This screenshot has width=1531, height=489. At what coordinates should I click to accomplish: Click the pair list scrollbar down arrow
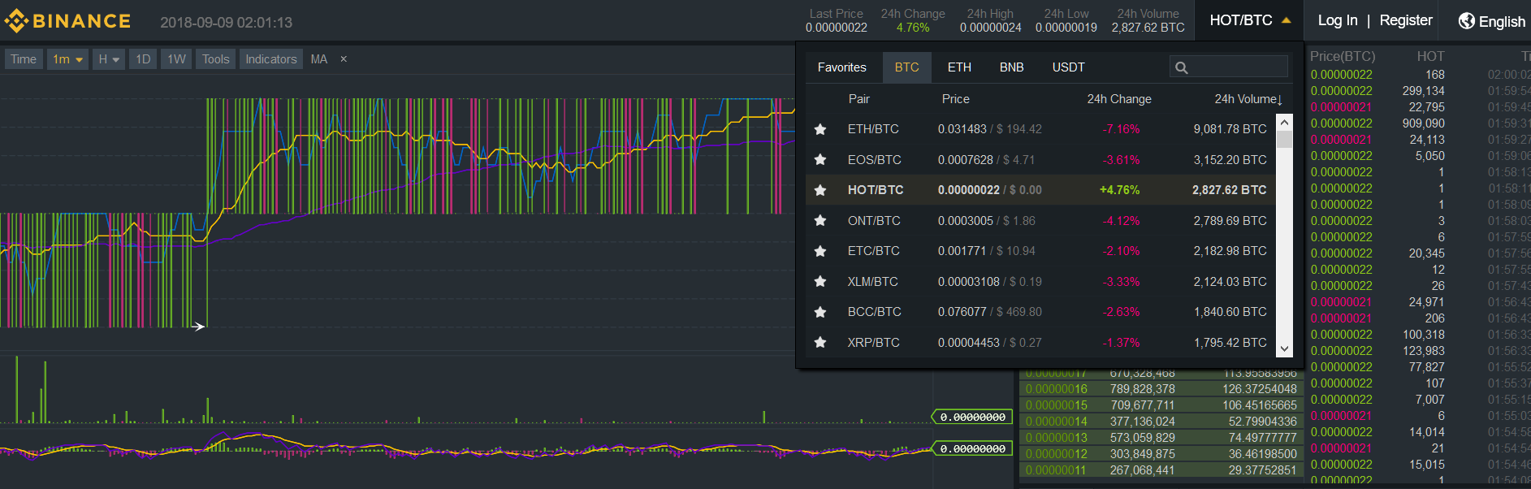(1284, 348)
